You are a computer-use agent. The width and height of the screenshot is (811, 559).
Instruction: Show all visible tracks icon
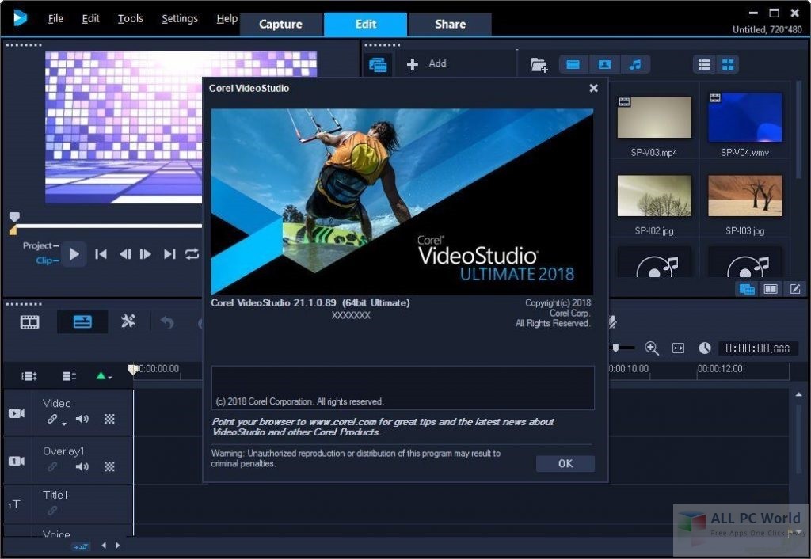pyautogui.click(x=29, y=376)
